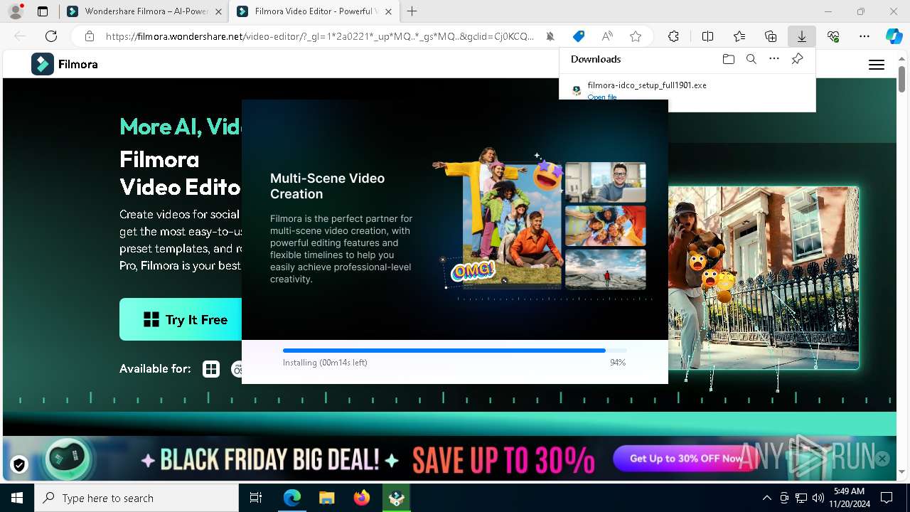Image resolution: width=910 pixels, height=512 pixels.
Task: Activate Read Aloud icon
Action: tap(607, 36)
